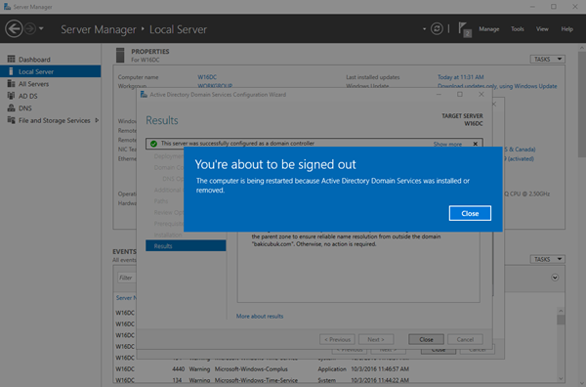Dismiss the success banner with its X

pos(475,144)
